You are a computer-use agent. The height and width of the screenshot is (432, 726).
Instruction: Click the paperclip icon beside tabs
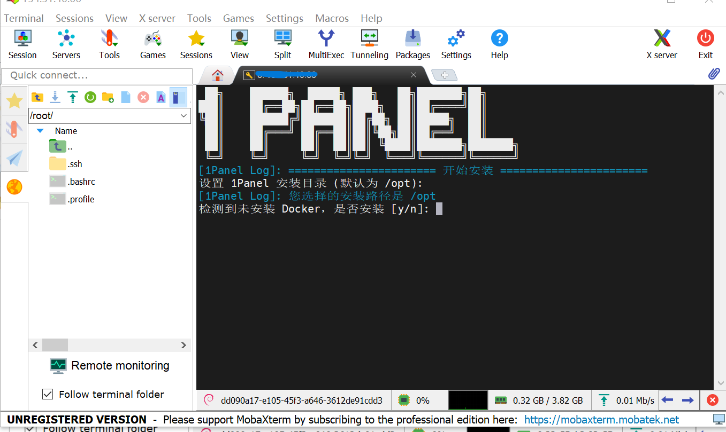tap(714, 74)
